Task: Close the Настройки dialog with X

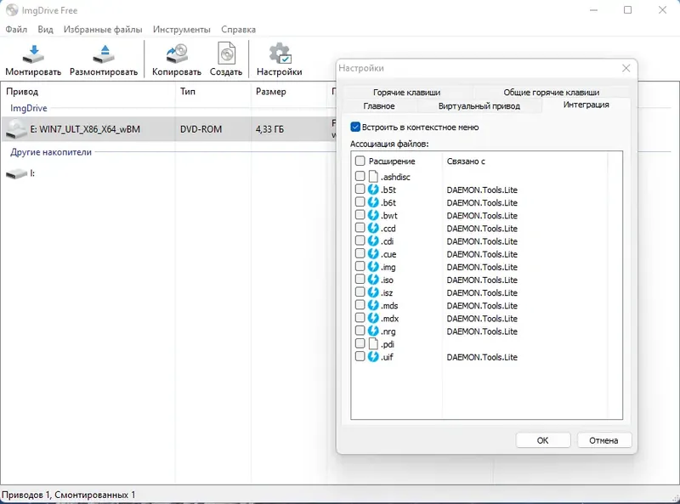Action: 626,68
